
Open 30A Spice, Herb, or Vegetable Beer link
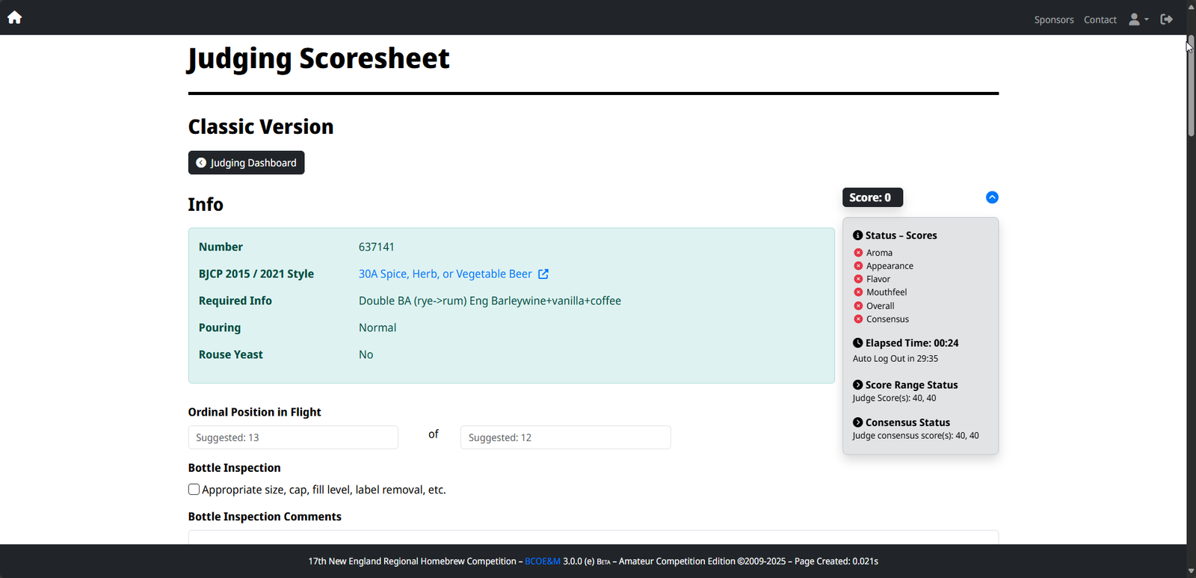pyautogui.click(x=445, y=274)
